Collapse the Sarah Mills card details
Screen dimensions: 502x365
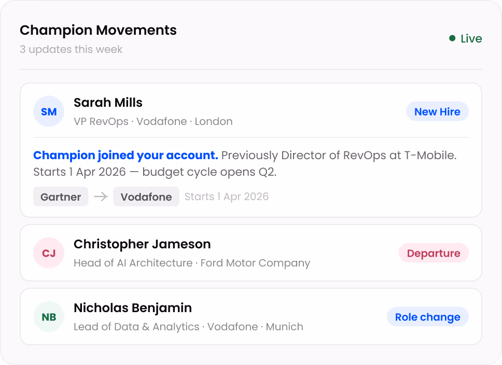click(x=311, y=111)
